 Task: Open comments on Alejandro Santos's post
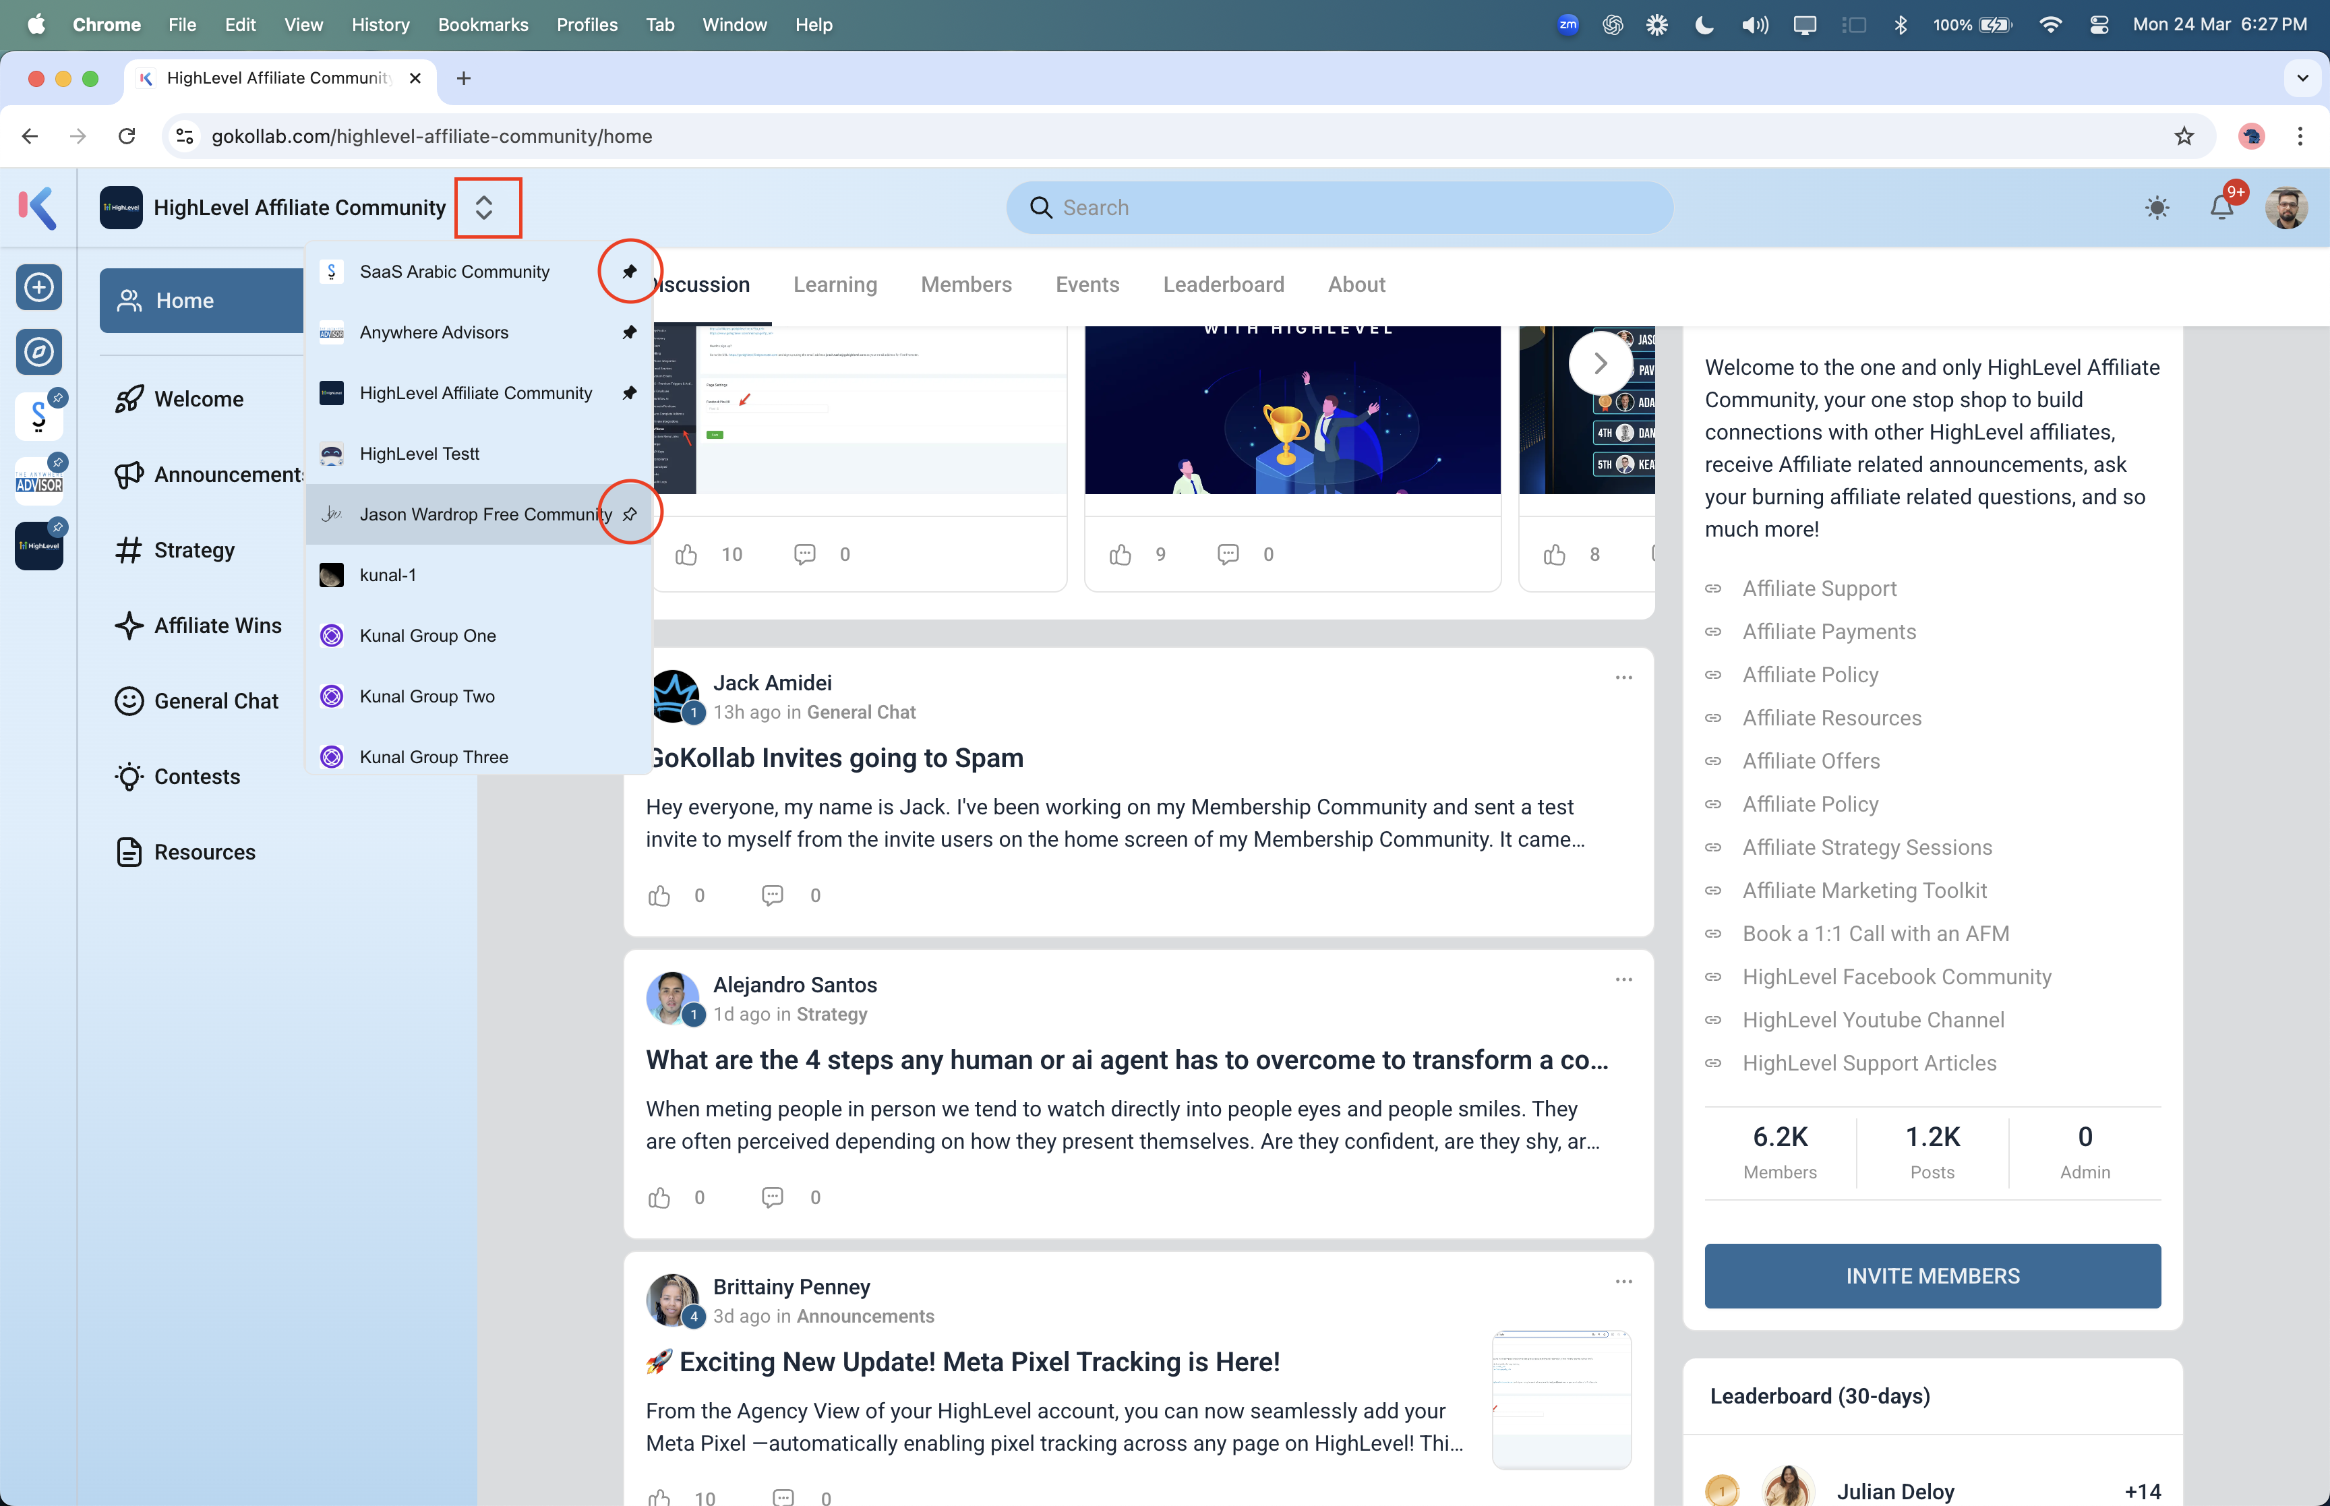point(773,1197)
